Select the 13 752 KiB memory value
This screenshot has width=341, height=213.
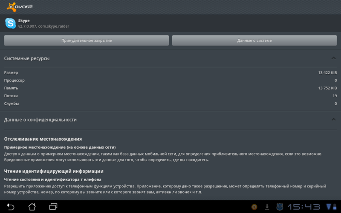click(327, 88)
